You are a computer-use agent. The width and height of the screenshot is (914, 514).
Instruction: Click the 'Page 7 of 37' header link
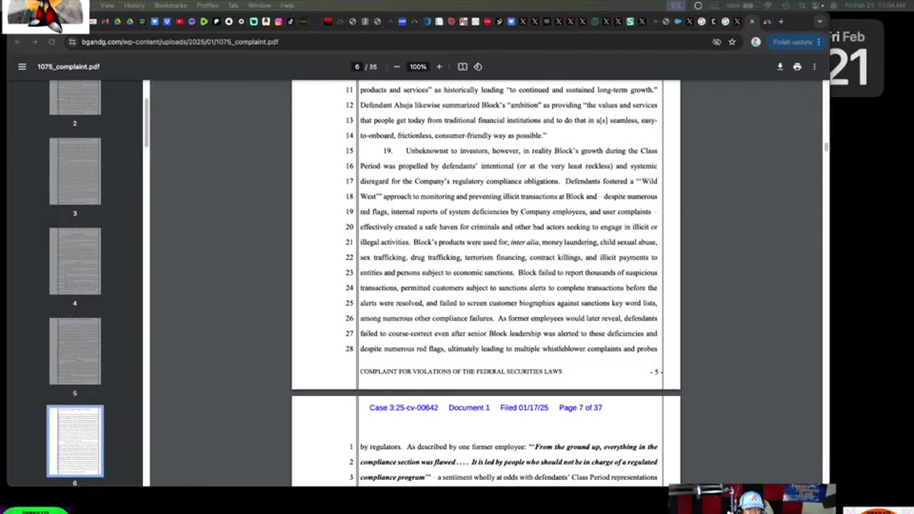[x=581, y=408]
